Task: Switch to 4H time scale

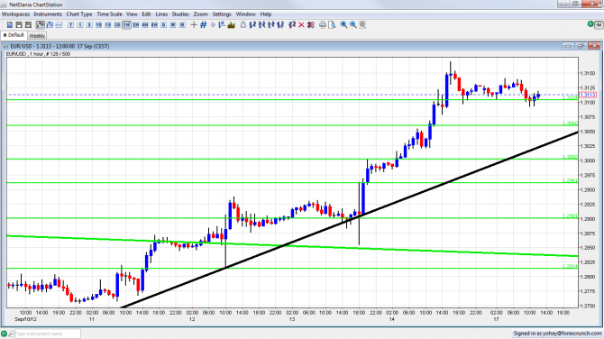Action: [145, 24]
